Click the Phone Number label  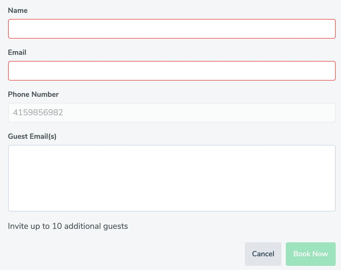(x=33, y=94)
